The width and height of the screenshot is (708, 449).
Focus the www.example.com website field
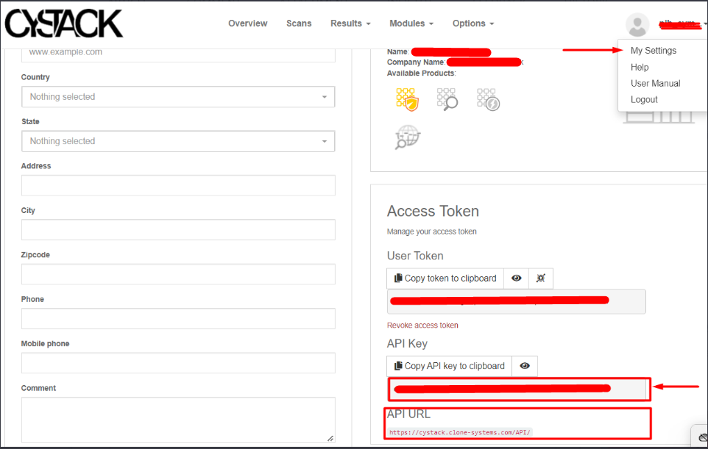[x=178, y=54]
